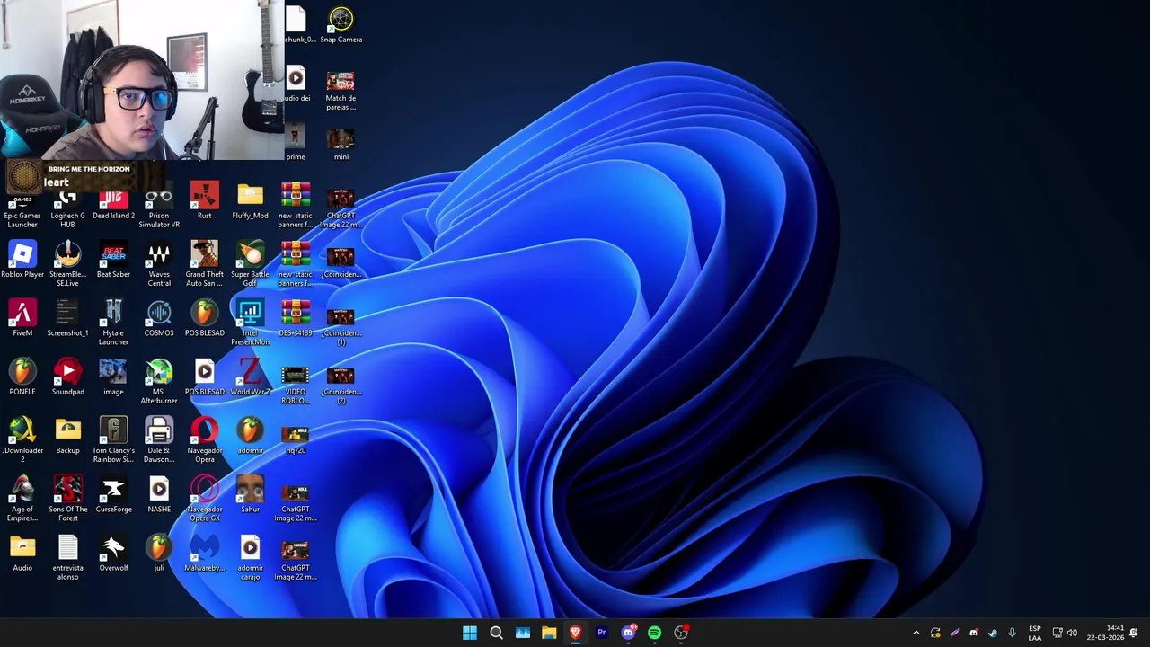This screenshot has height=647, width=1150.
Task: Open the MSI Afterburner shortcut
Action: [x=159, y=382]
